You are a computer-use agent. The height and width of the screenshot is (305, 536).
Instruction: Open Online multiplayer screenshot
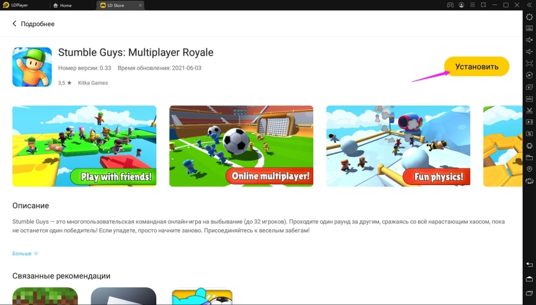pyautogui.click(x=241, y=146)
